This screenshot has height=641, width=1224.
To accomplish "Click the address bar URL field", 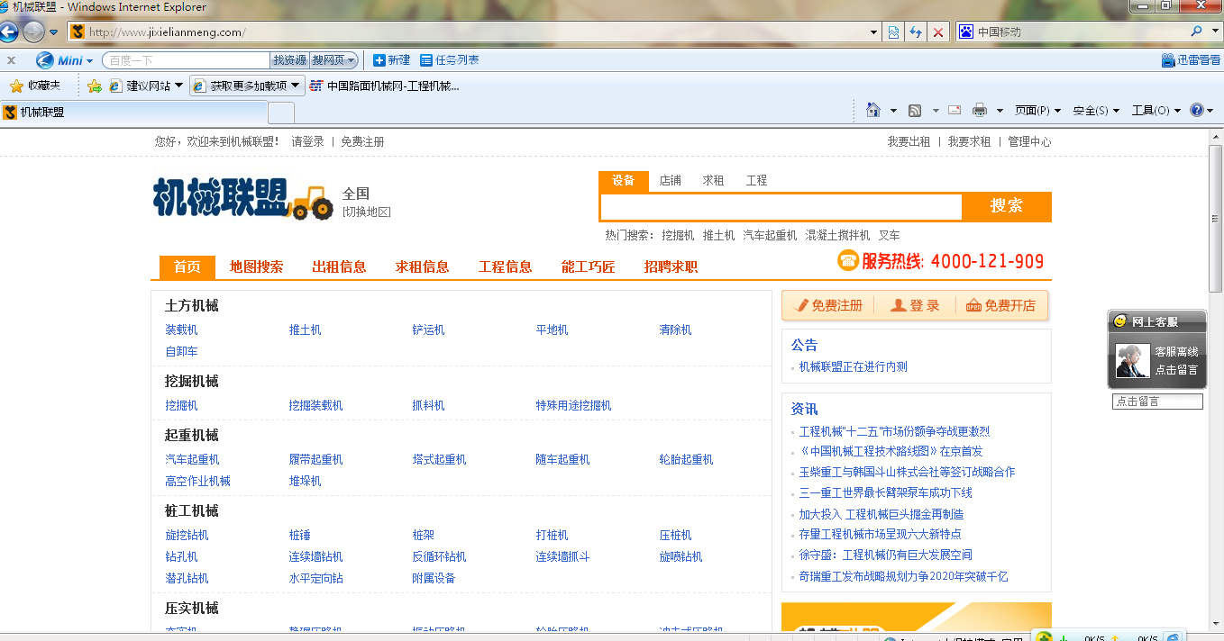I will [x=469, y=32].
